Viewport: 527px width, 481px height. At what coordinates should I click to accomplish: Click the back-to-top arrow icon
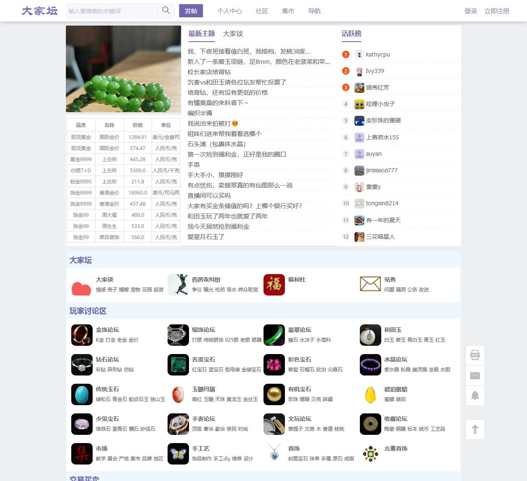[475, 429]
